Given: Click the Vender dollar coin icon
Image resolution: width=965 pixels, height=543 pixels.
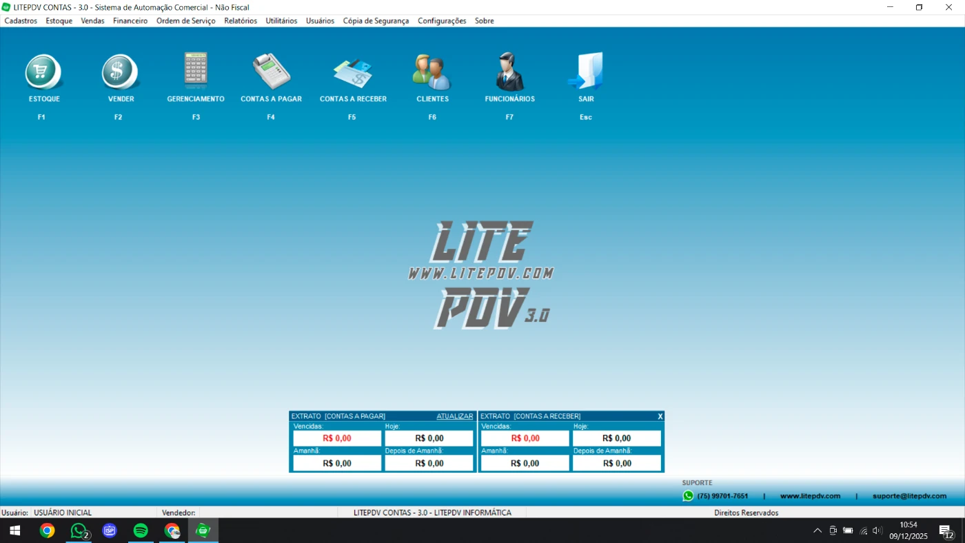Looking at the screenshot, I should [x=121, y=72].
